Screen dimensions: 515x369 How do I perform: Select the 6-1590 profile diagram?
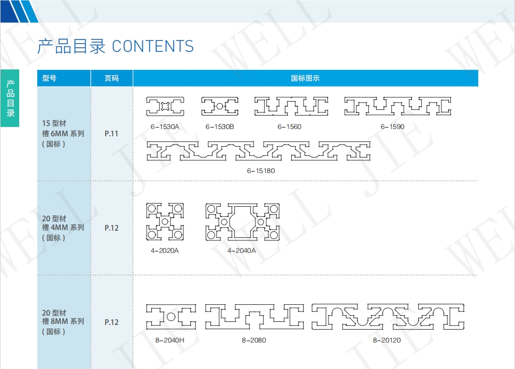(x=399, y=105)
